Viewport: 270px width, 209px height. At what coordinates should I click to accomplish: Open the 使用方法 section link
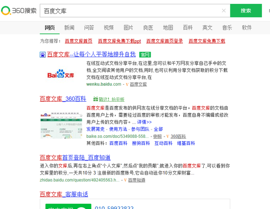pos(118,129)
